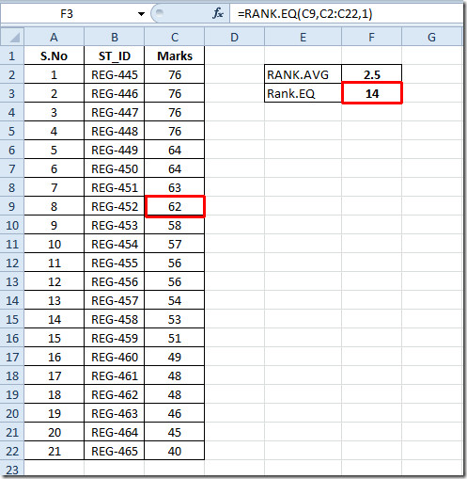Click the formula bar with RANK.EQ formula
The width and height of the screenshot is (467, 479).
[x=346, y=14]
